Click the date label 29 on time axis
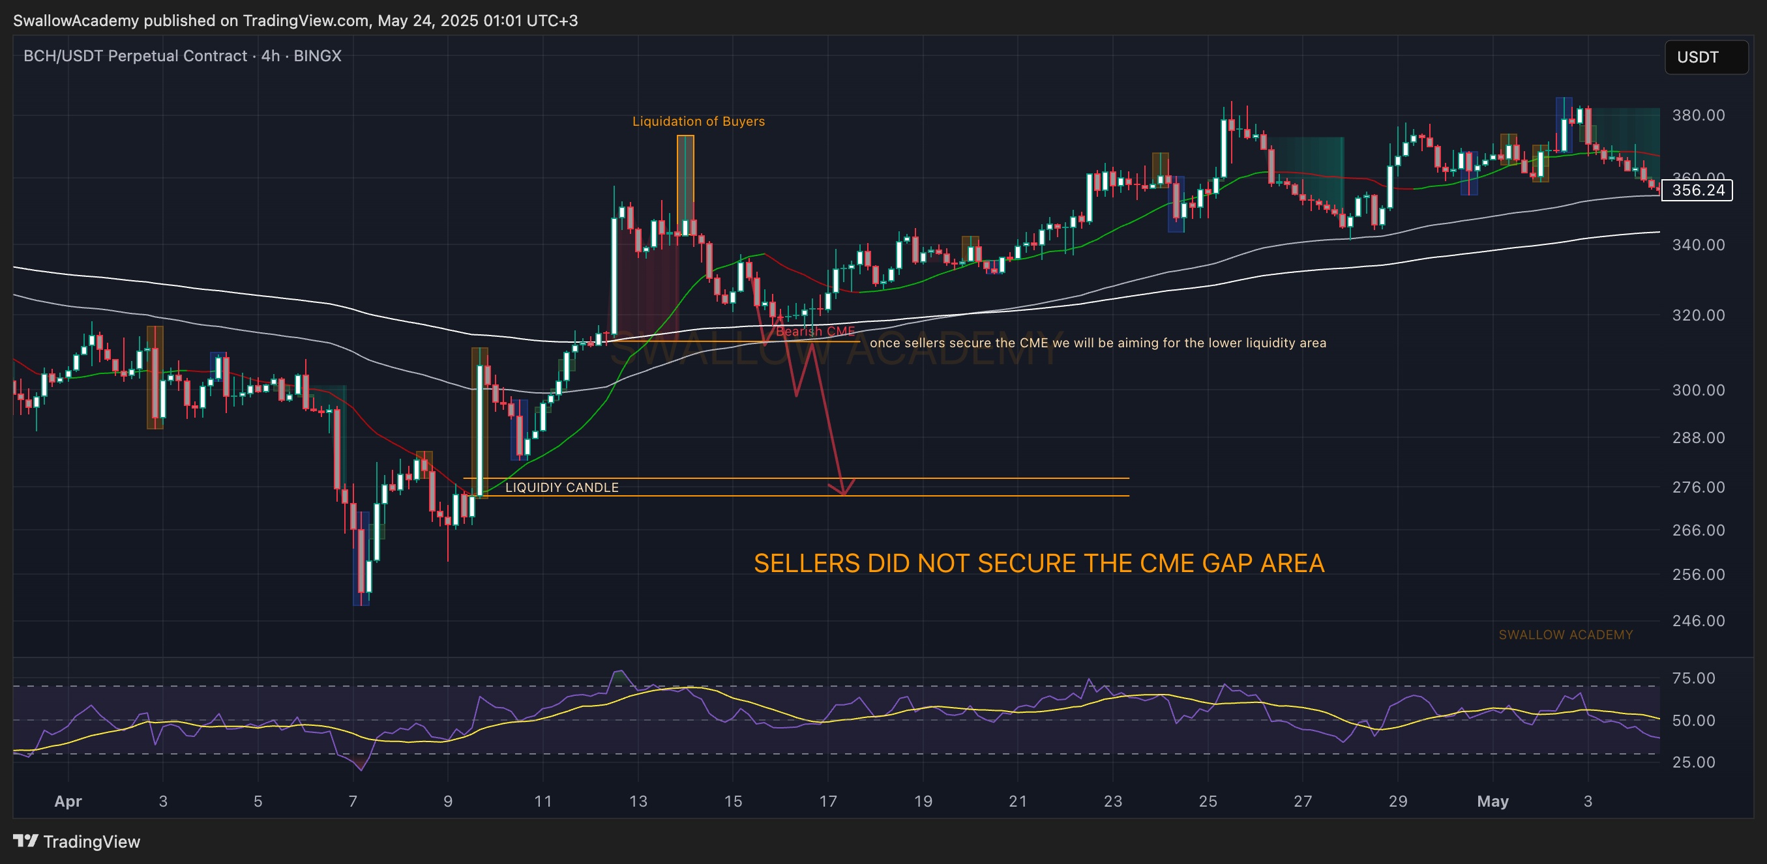The width and height of the screenshot is (1767, 864). [x=1398, y=801]
